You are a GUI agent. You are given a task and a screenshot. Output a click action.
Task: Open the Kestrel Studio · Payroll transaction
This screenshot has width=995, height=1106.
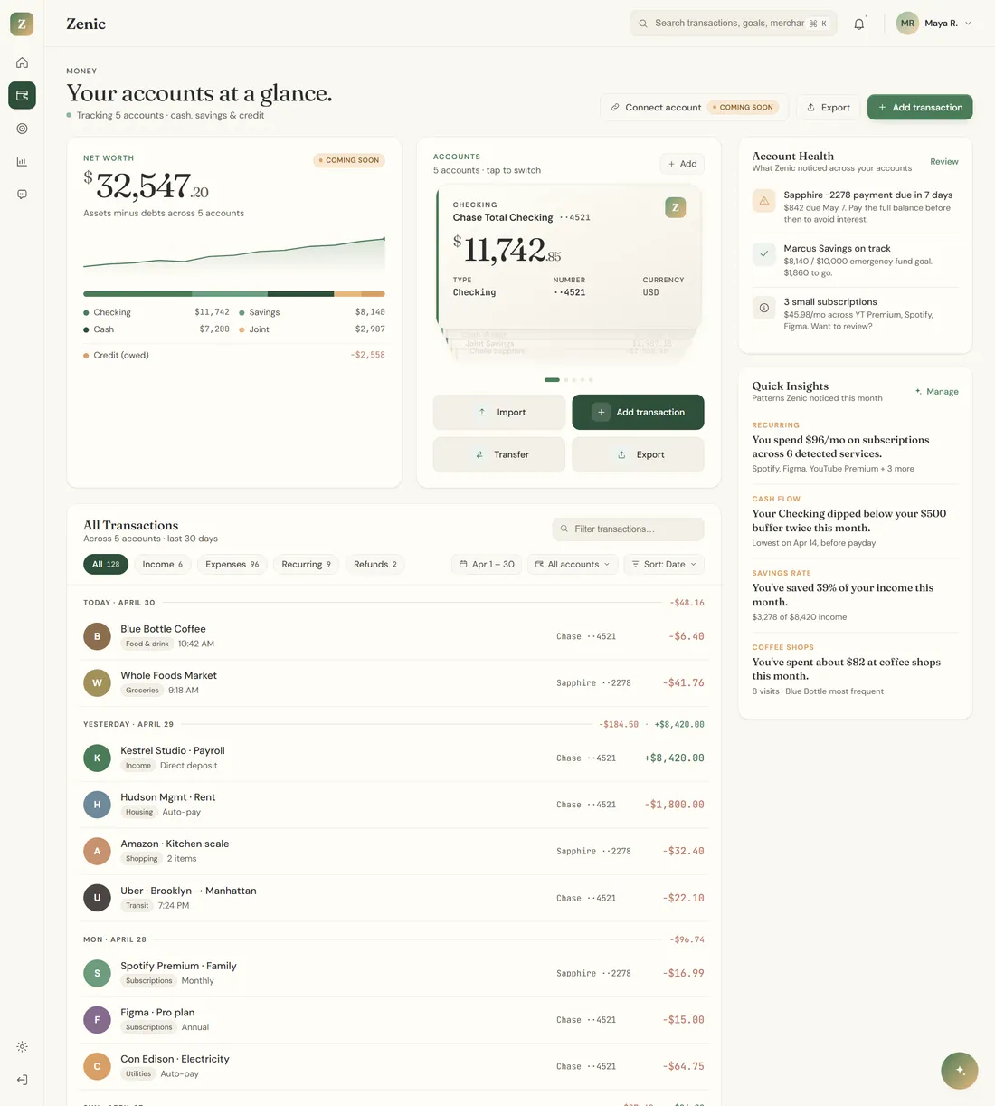[x=393, y=758]
